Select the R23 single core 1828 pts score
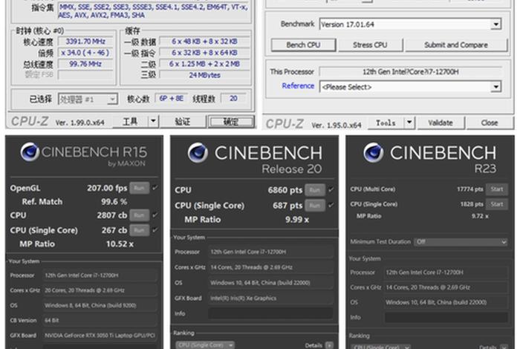 click(472, 204)
